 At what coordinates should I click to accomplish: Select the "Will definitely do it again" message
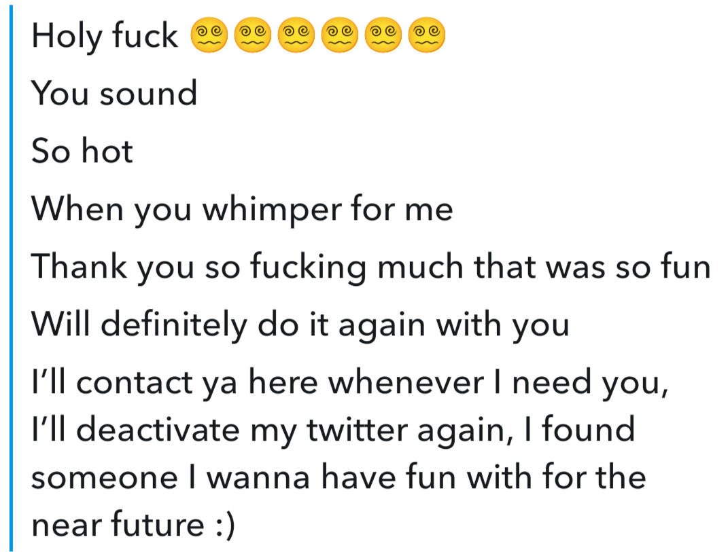(x=300, y=326)
